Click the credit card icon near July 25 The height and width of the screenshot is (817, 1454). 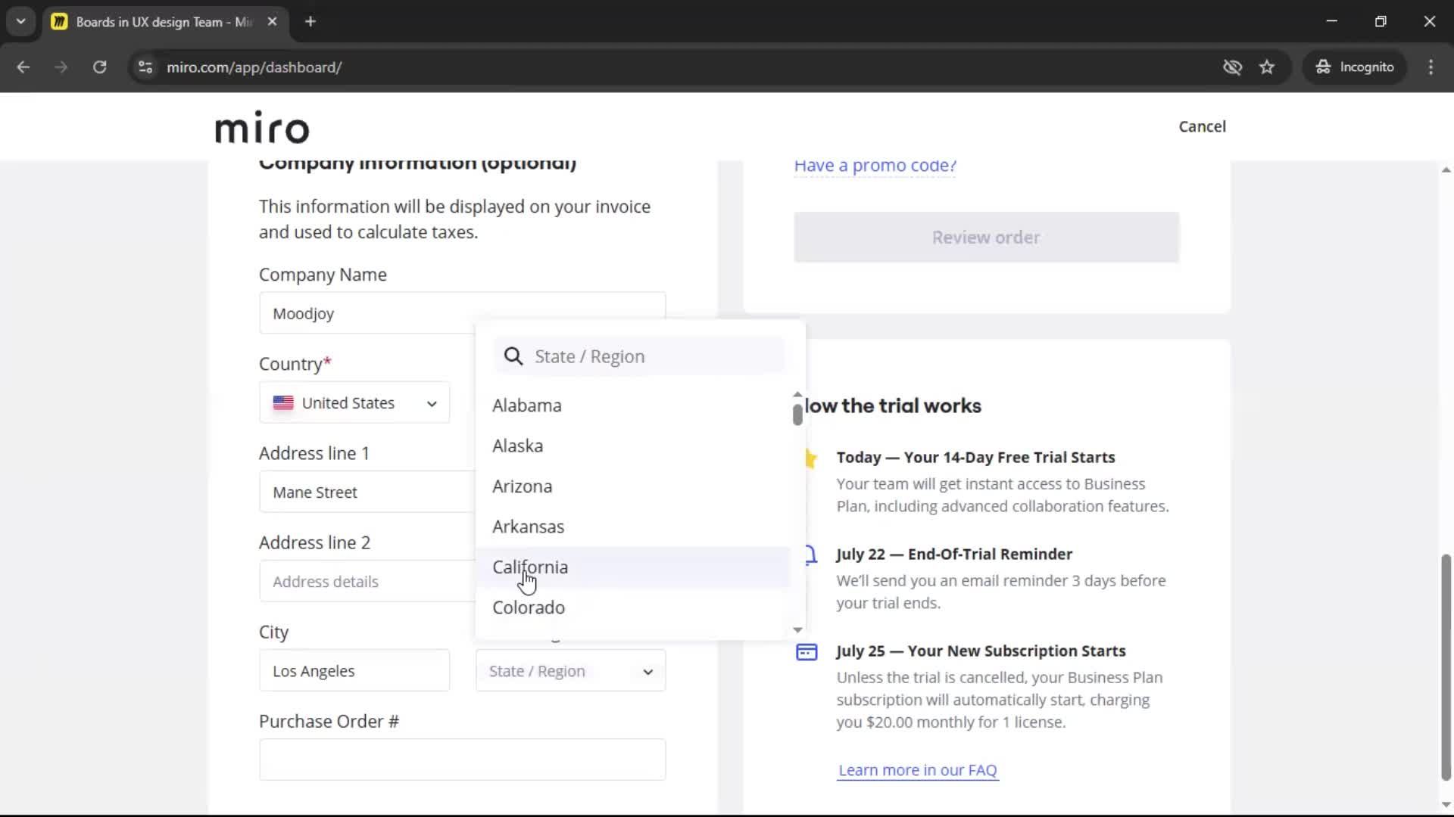pyautogui.click(x=807, y=652)
